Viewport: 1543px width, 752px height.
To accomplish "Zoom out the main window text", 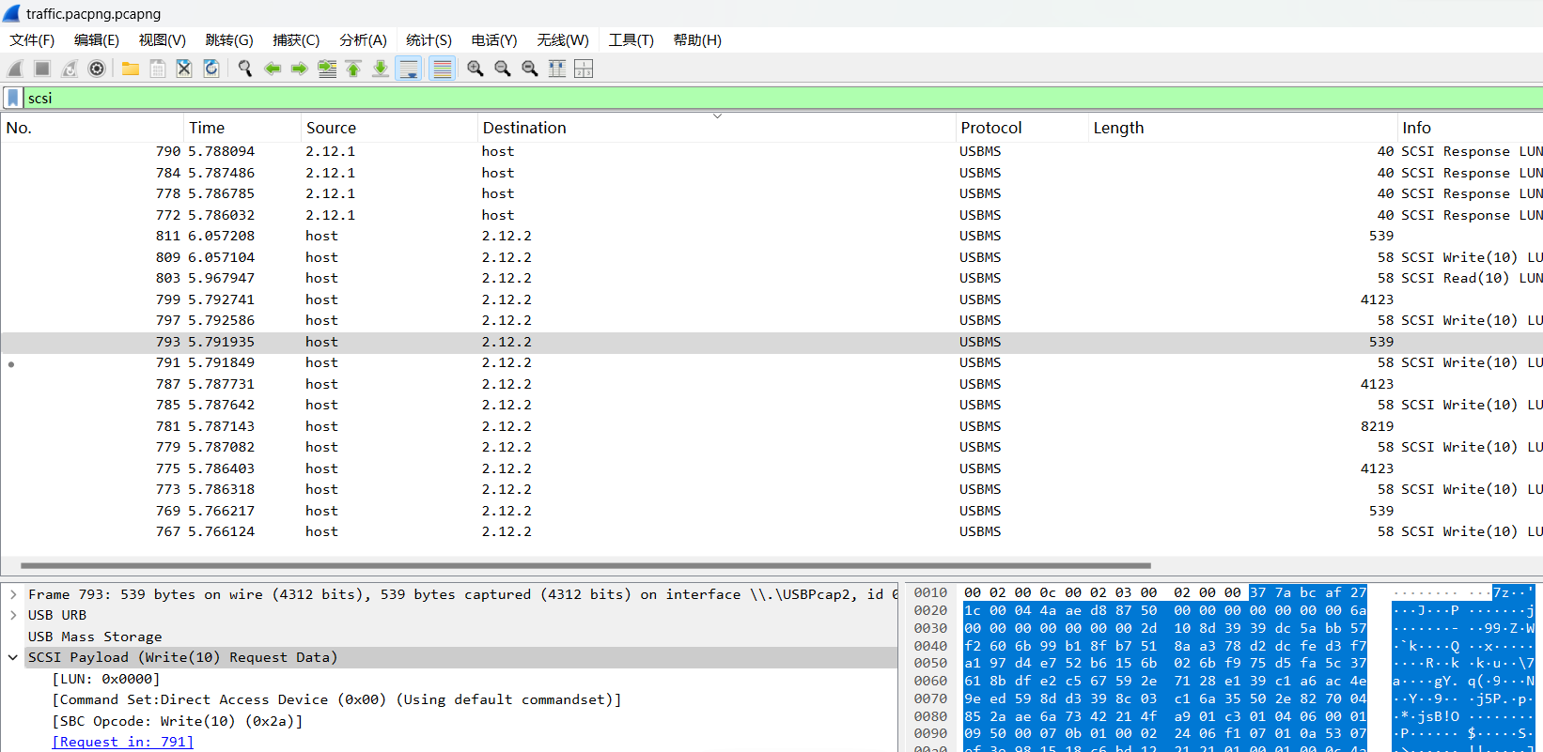I will (x=503, y=69).
